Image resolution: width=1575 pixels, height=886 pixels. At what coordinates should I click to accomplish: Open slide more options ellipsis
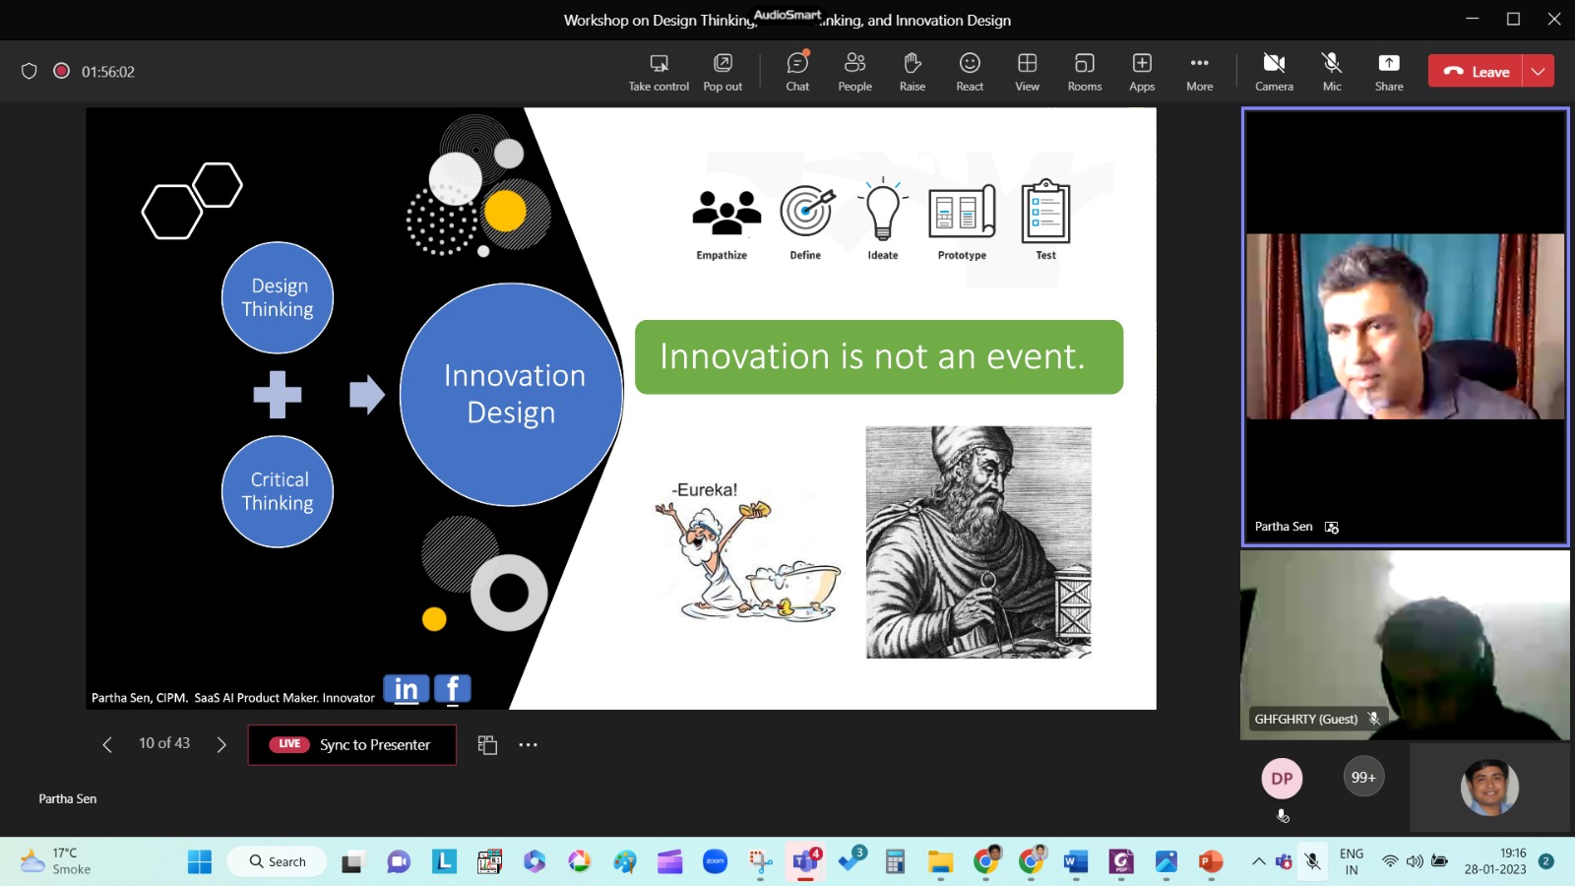point(529,744)
